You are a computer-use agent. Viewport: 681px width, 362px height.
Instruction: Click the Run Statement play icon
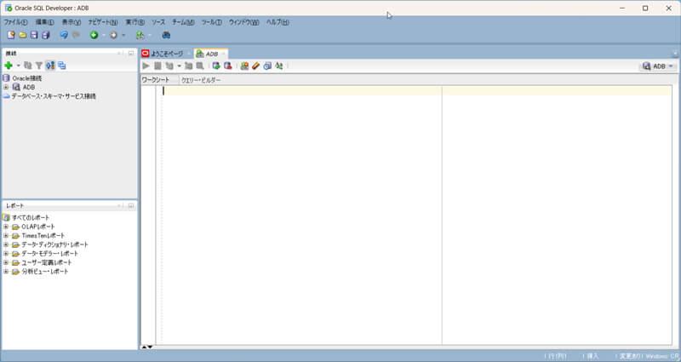pos(146,66)
